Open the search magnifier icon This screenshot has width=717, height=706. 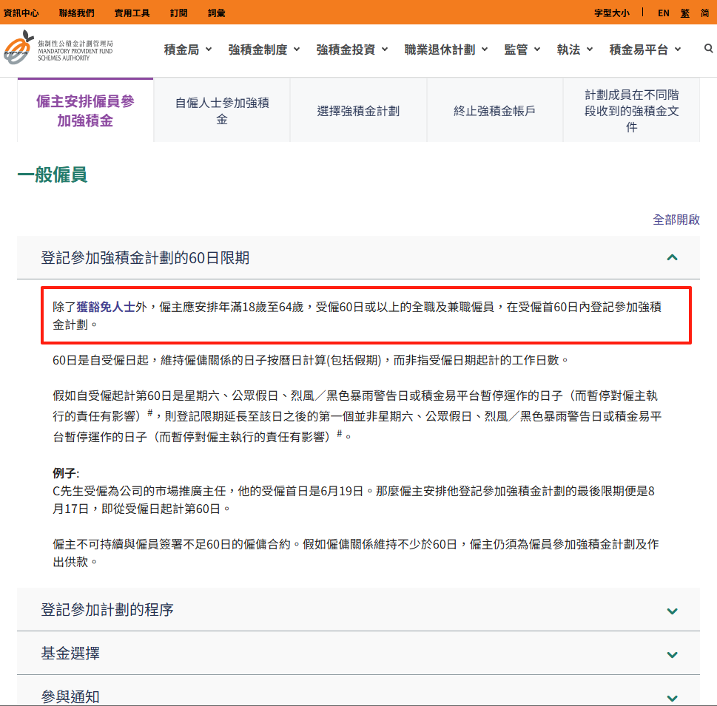point(708,49)
